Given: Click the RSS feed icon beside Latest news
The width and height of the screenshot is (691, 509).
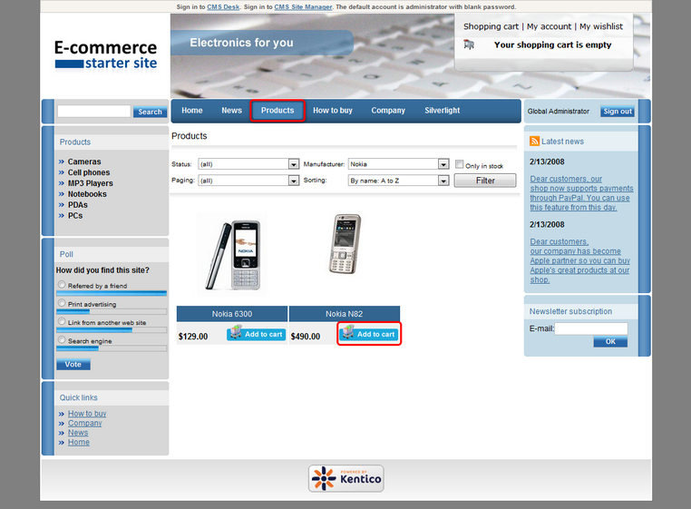Looking at the screenshot, I should pyautogui.click(x=534, y=142).
